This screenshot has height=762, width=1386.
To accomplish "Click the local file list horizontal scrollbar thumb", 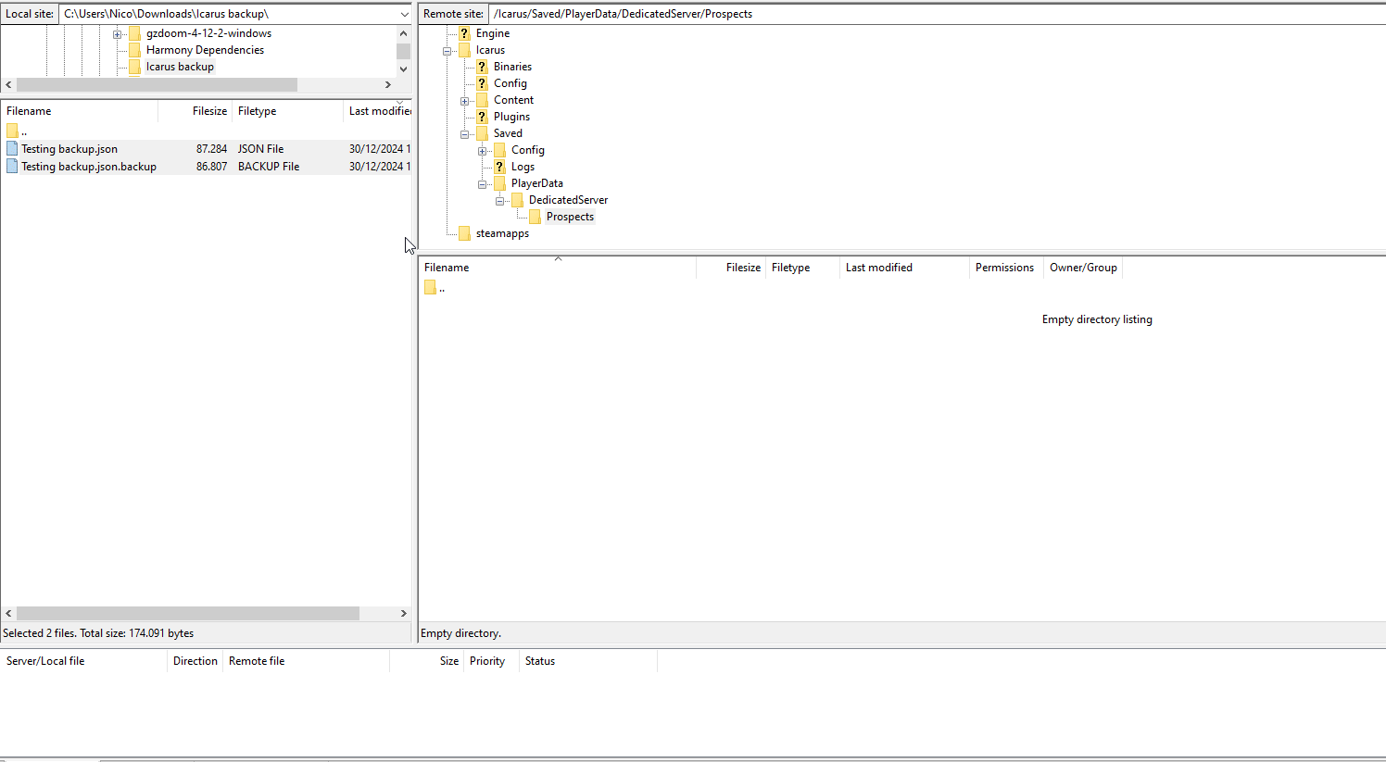I will point(188,613).
